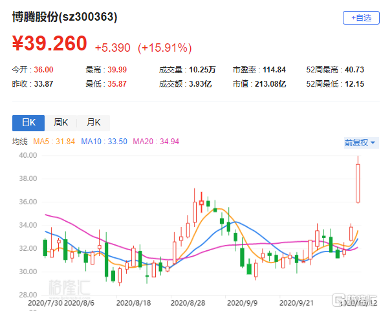Click 成交量 value 10.25万
Screen dimensions: 381x311
pyautogui.click(x=202, y=70)
